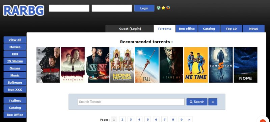The image size is (270, 122).
Task: Open the Top 10 tab
Action: 231,29
